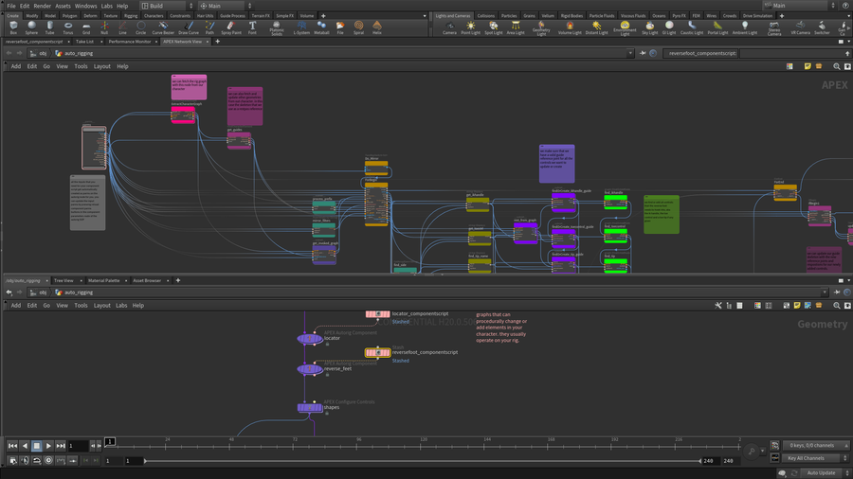The height and width of the screenshot is (479, 853).
Task: Expand lower pane path history dropdown
Action: [825, 293]
